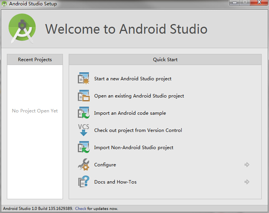Image resolution: width=269 pixels, height=213 pixels.
Task: Open an existing Android Studio project
Action: (139, 96)
